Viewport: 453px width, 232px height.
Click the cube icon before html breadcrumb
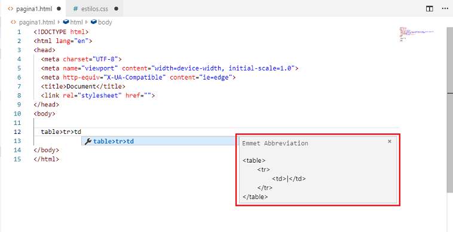66,22
